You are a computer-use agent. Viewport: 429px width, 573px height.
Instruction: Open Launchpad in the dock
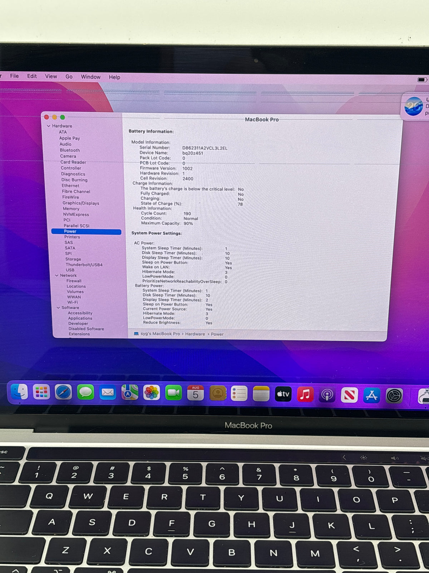41,392
